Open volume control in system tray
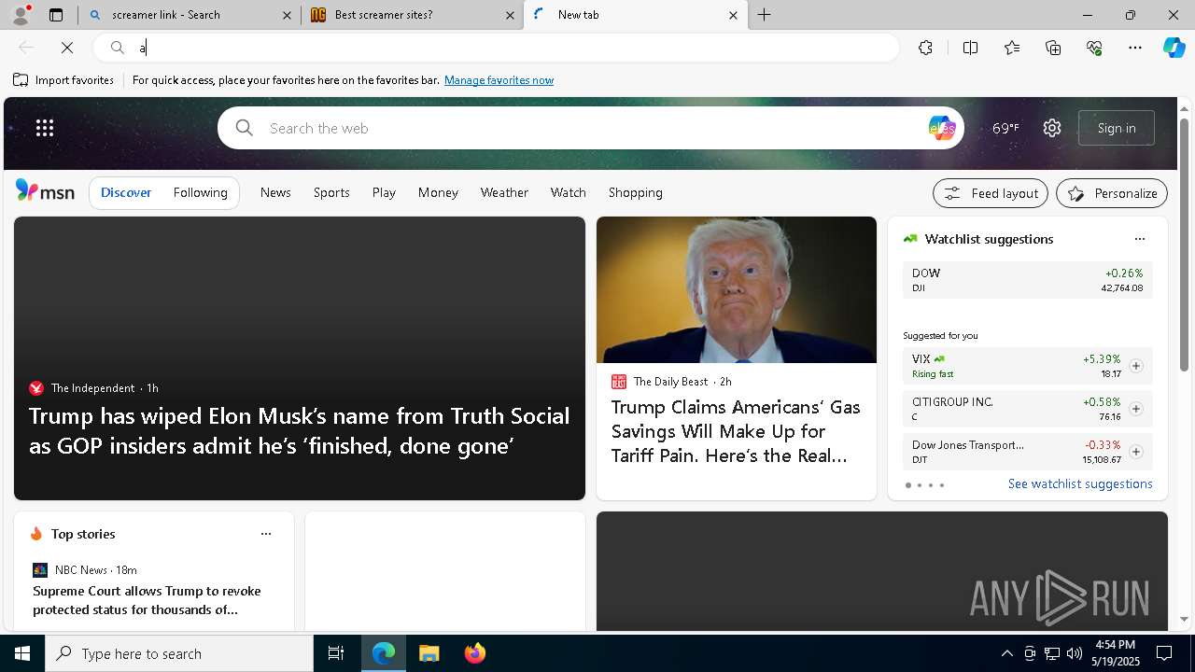 [1074, 653]
